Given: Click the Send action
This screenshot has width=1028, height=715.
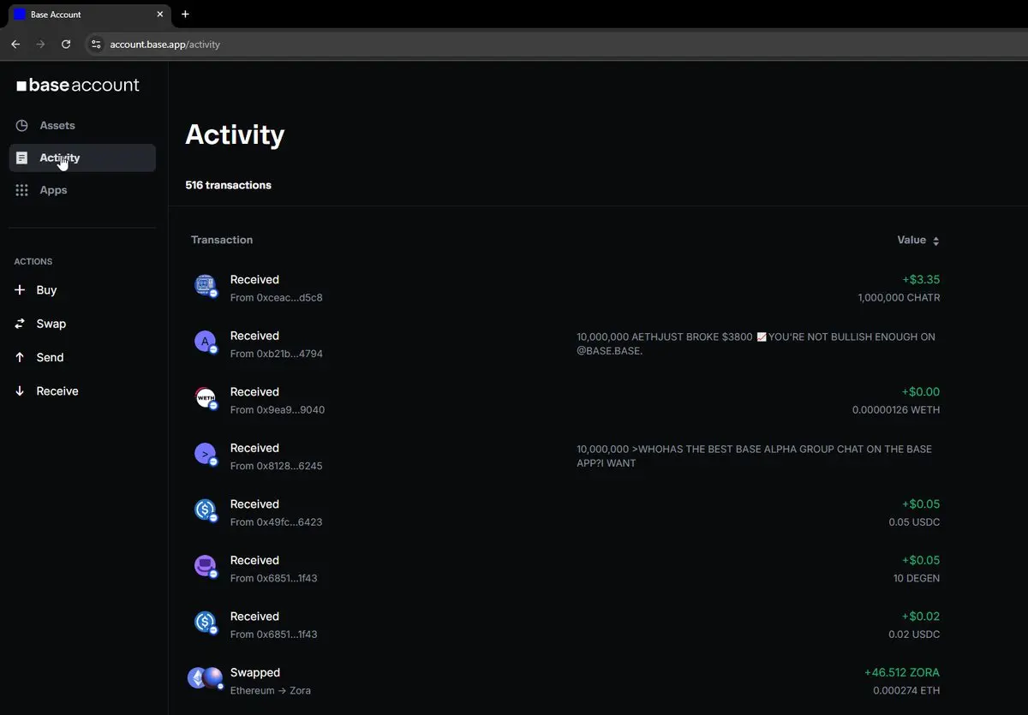Looking at the screenshot, I should click(50, 357).
